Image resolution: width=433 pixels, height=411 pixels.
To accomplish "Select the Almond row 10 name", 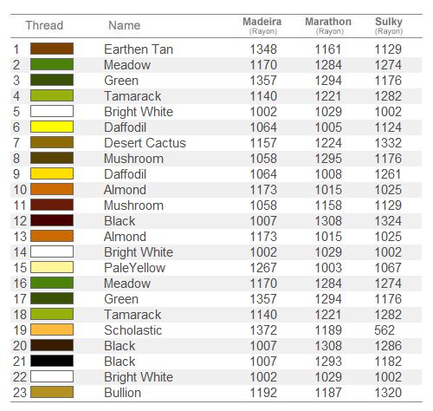I will click(x=125, y=190).
